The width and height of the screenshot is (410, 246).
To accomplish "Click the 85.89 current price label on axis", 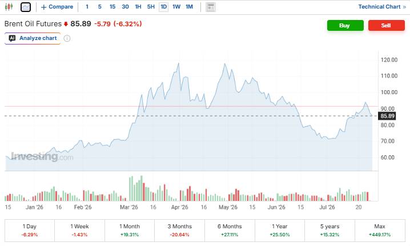I will click(387, 116).
